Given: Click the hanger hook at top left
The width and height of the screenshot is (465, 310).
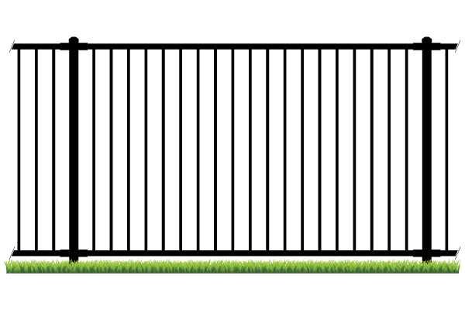Looking at the screenshot, I should [73, 38].
